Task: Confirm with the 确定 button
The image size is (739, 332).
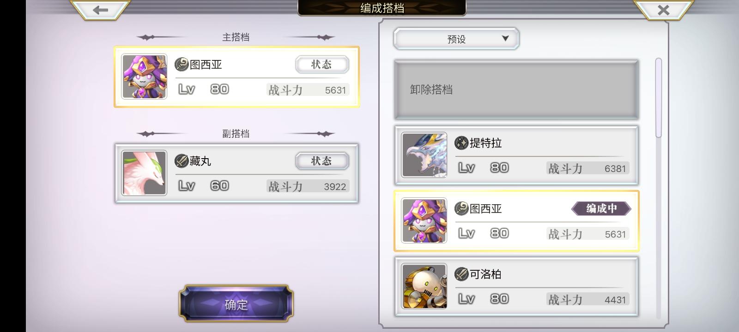Action: pyautogui.click(x=236, y=303)
